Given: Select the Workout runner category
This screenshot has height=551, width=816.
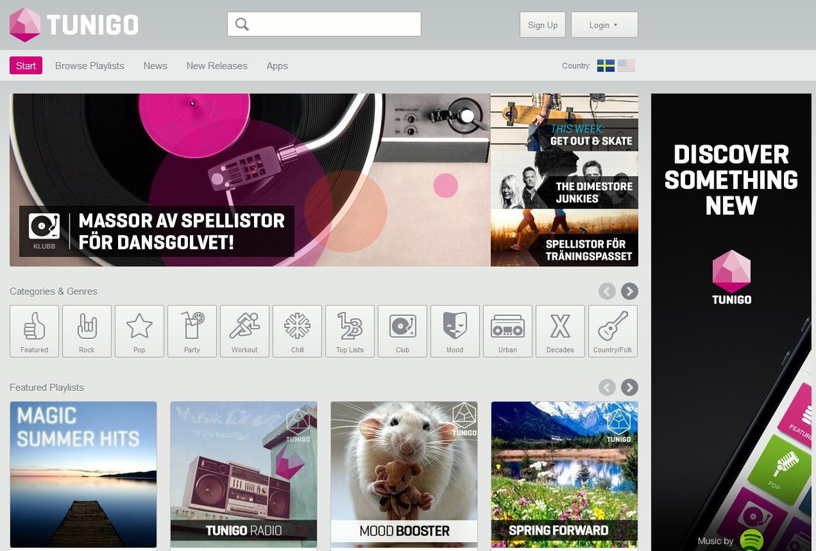Looking at the screenshot, I should 244,331.
